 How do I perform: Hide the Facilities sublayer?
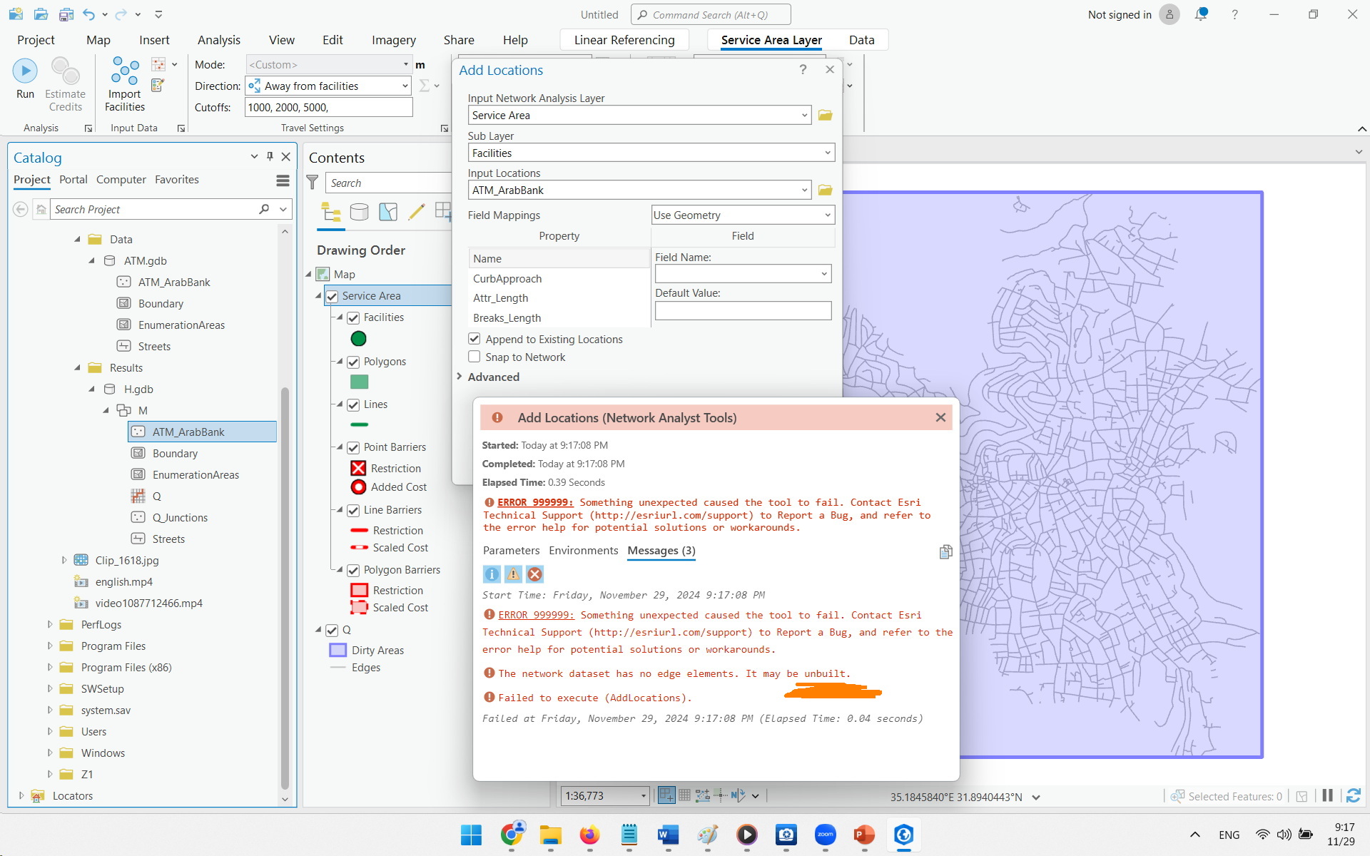(x=354, y=317)
